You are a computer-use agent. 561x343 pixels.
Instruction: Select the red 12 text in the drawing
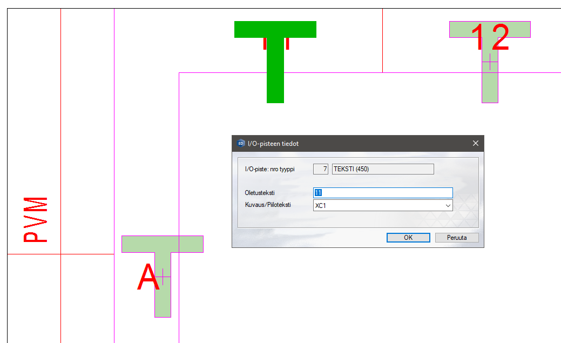click(490, 37)
